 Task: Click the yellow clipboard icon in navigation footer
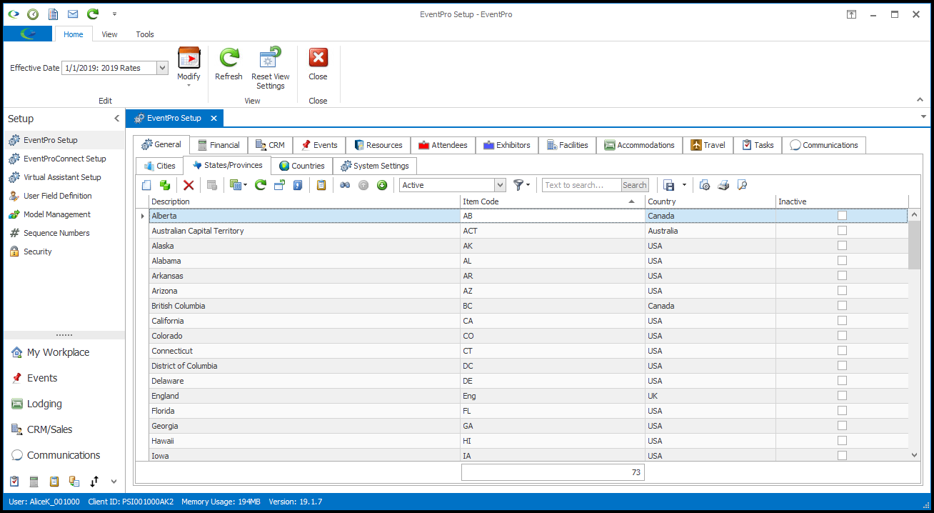[x=54, y=482]
